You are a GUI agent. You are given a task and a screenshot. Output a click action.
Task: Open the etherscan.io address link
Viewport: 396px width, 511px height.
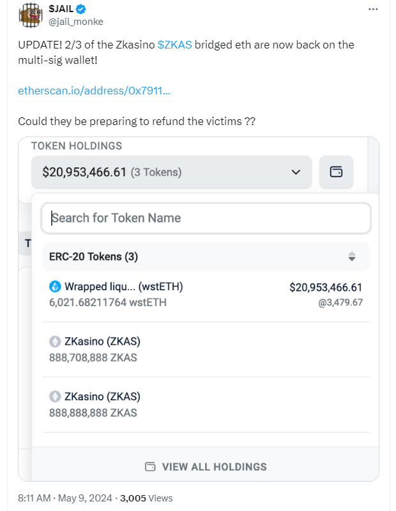pos(94,91)
